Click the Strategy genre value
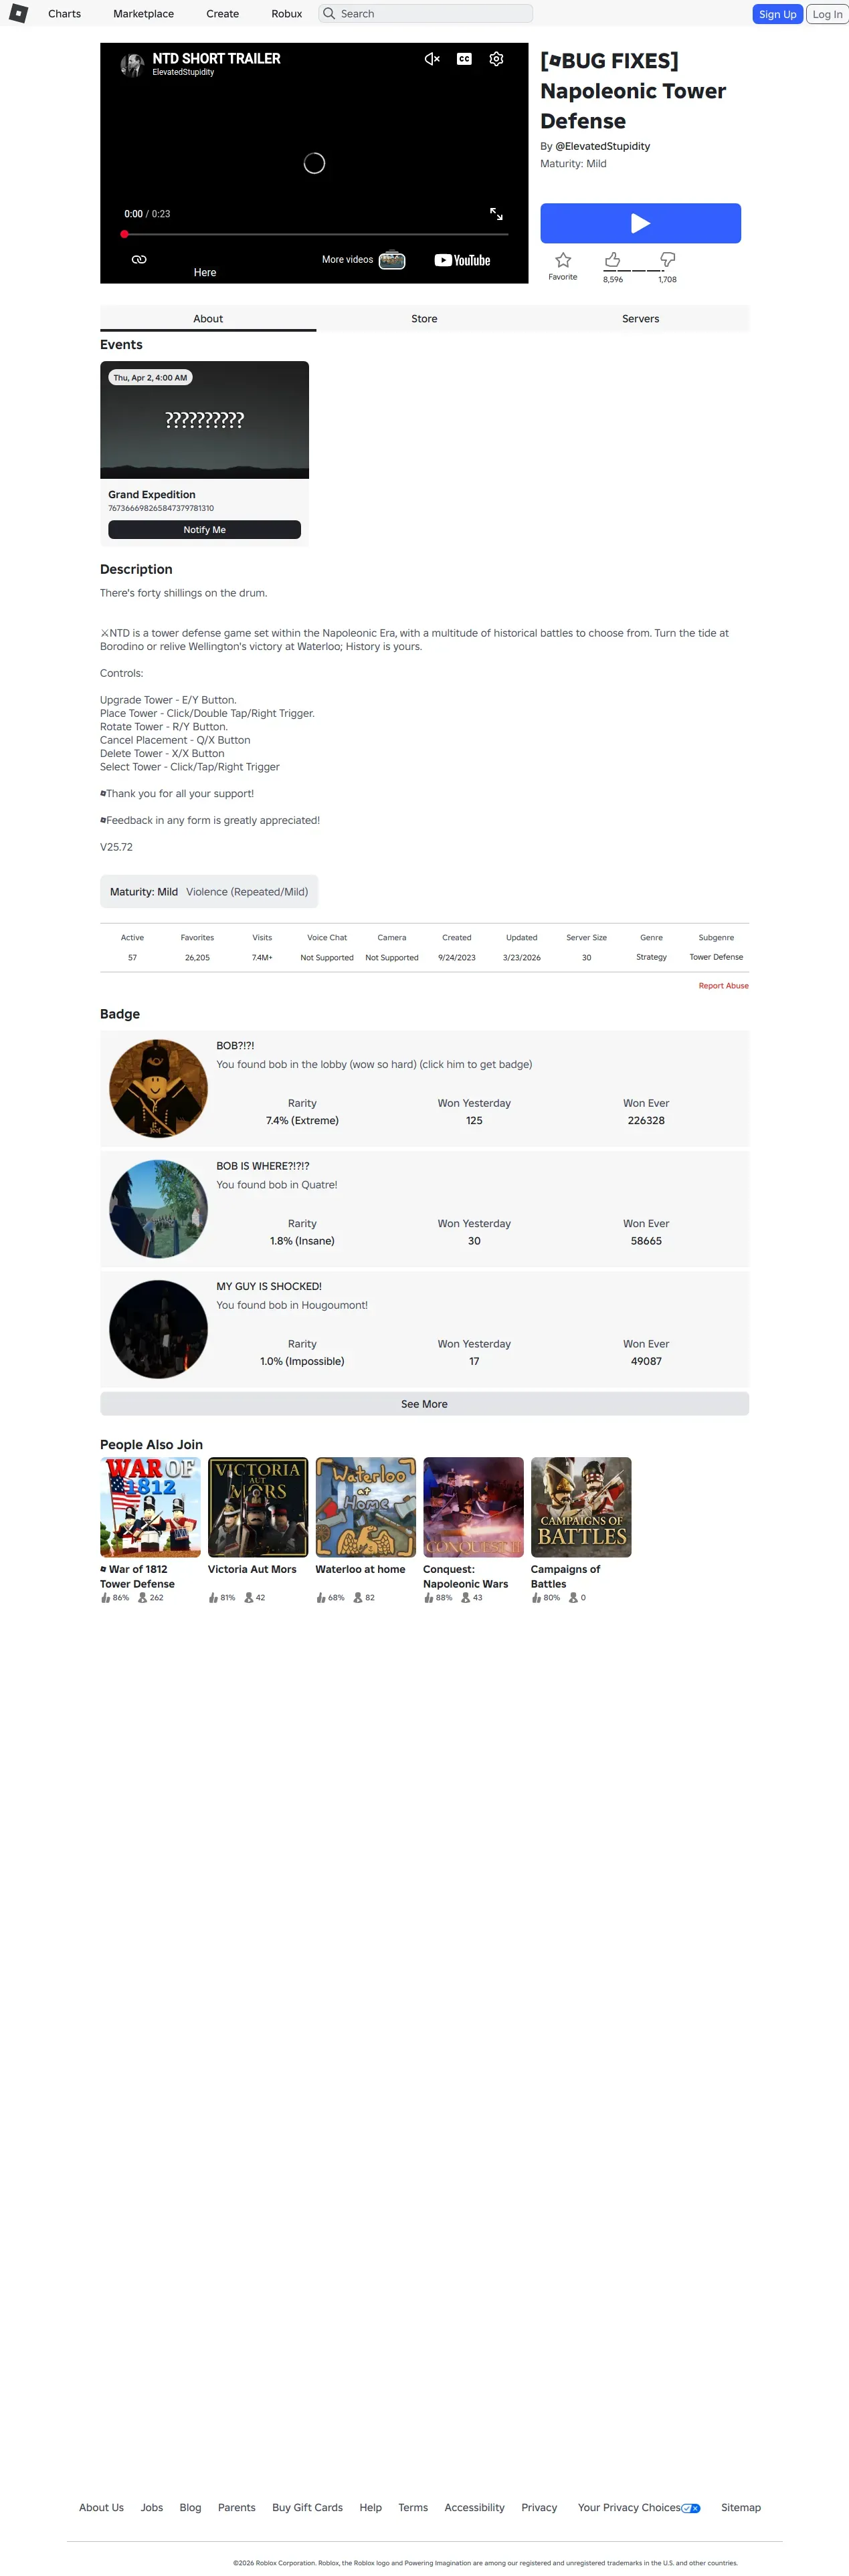This screenshot has width=849, height=2576. [x=651, y=957]
